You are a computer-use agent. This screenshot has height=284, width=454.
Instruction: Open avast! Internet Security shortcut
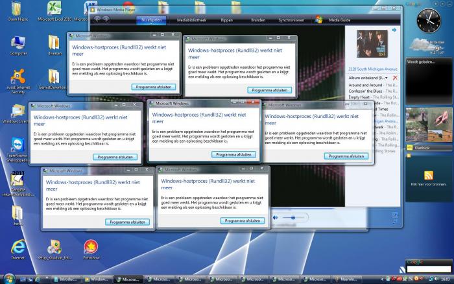pos(18,81)
